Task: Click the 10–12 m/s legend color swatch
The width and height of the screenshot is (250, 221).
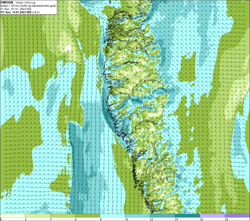Action: (x=137, y=216)
